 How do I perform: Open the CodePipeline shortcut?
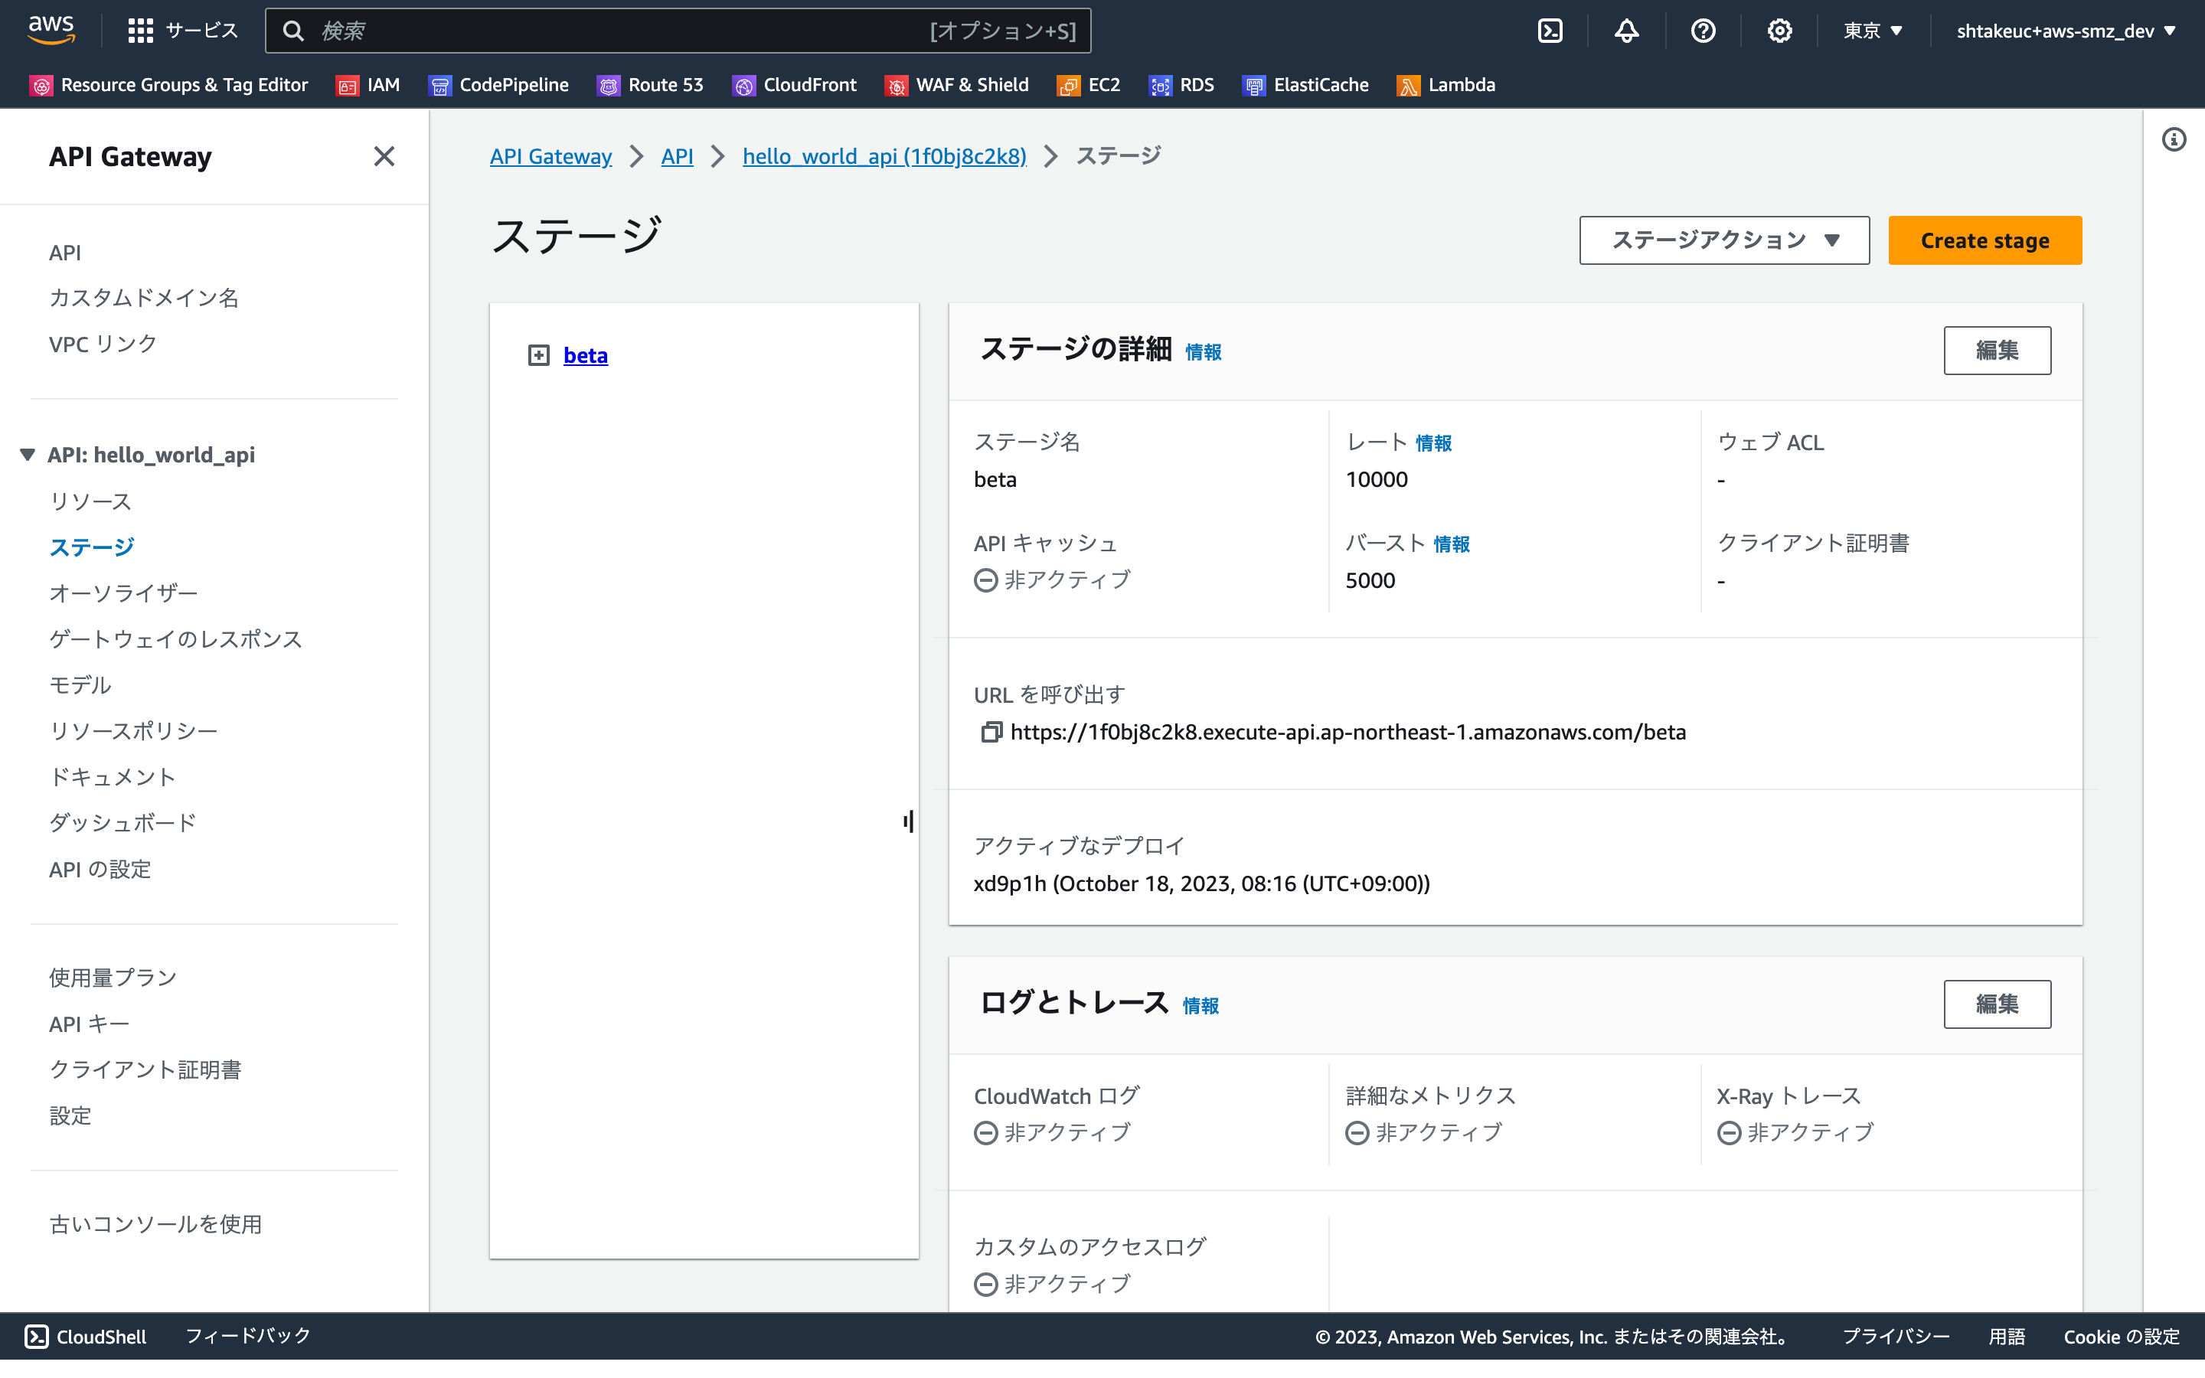499,85
